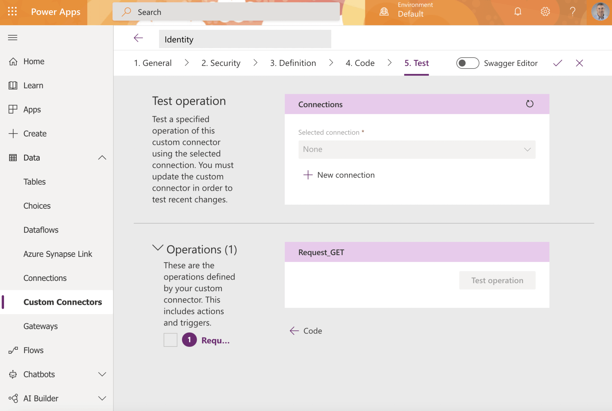Expand the AI Builder section chevron
The width and height of the screenshot is (612, 411).
(x=102, y=398)
